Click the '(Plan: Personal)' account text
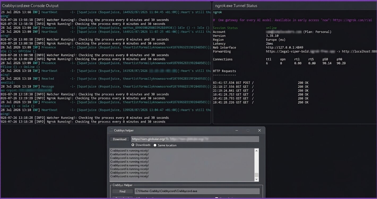Screen dimensions: 377x199 317,32
